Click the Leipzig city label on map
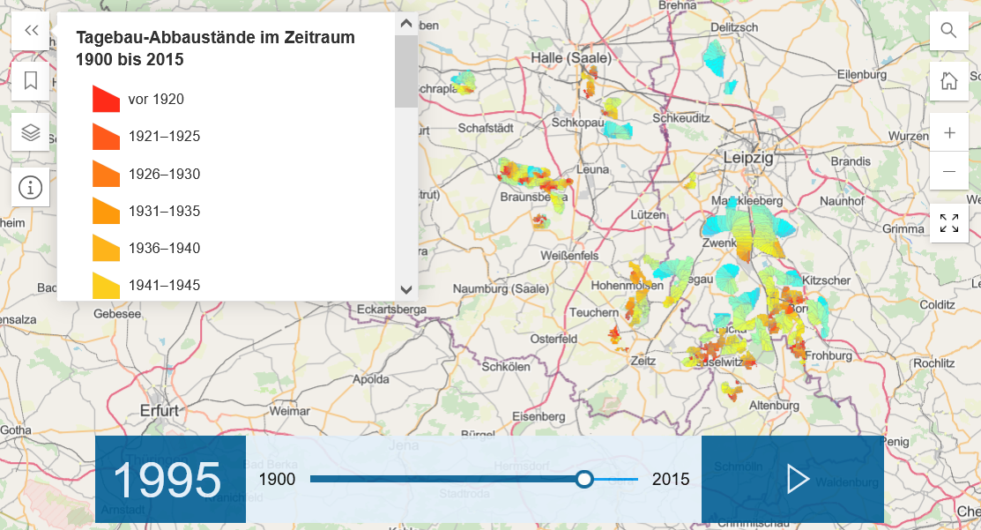 748,157
